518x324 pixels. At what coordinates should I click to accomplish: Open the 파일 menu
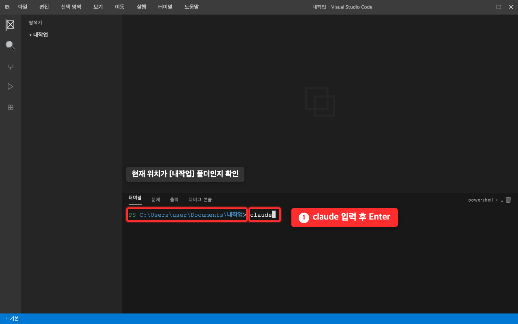pos(22,7)
